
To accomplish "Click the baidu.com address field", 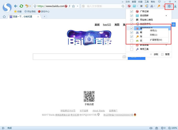I will tap(51, 6).
